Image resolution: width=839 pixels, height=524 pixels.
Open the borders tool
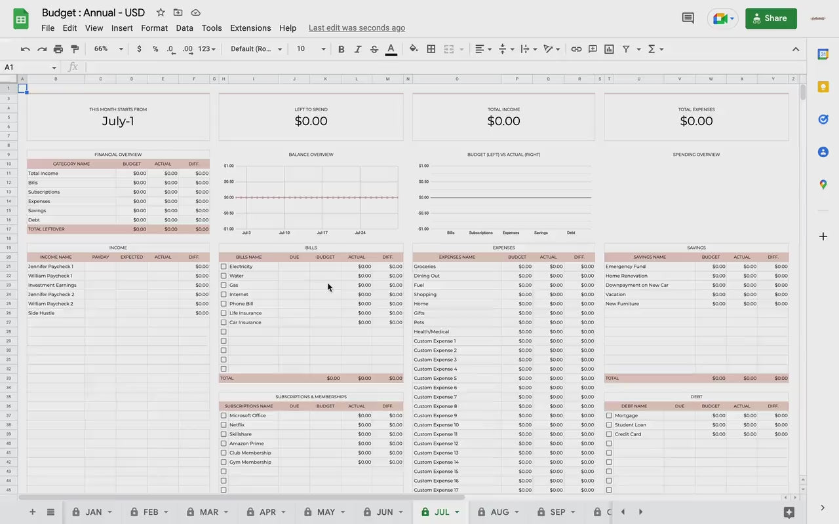click(431, 49)
